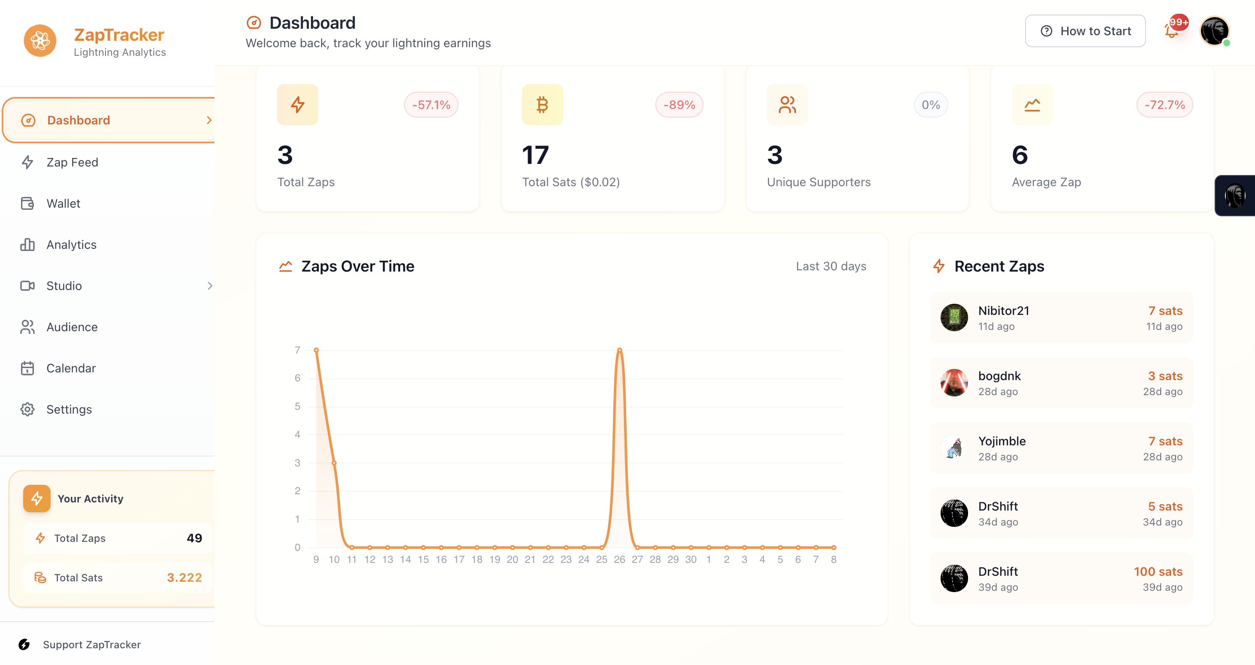Click the Bitcoin icon on Total Sats card

[x=542, y=104]
